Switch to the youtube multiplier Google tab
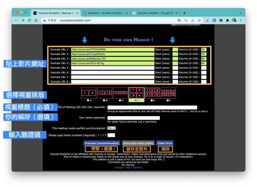 155,13
